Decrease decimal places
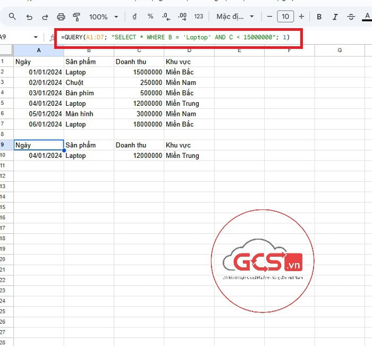 tap(166, 17)
